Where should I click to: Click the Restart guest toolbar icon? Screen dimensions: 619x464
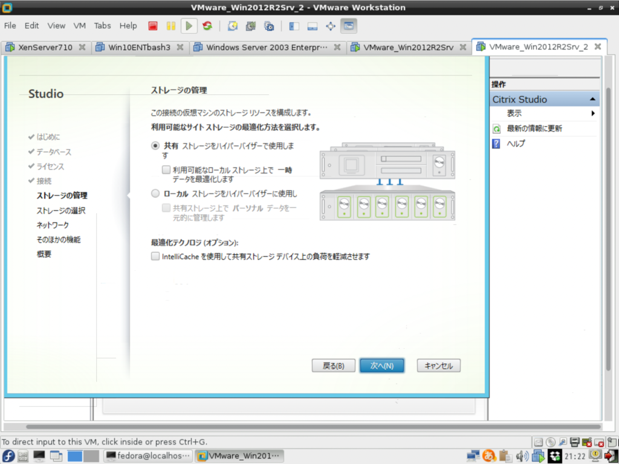207,26
